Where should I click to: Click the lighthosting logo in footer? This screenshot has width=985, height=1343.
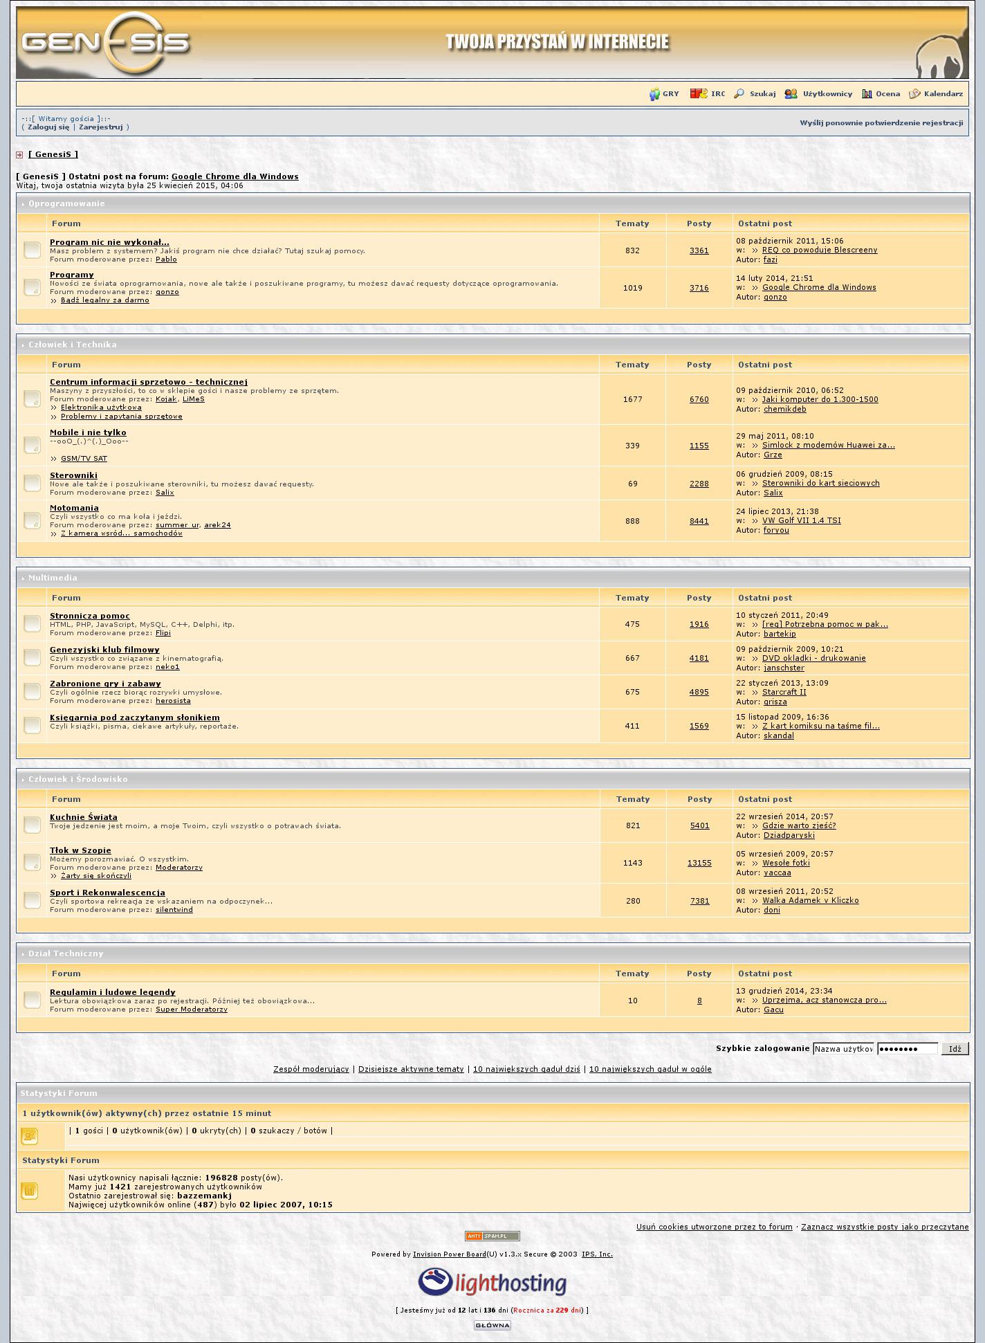(x=492, y=1283)
